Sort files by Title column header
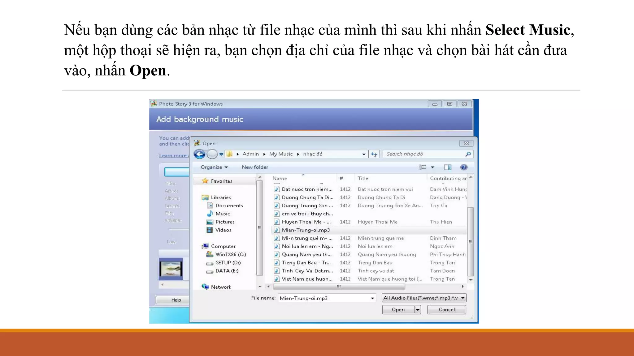The width and height of the screenshot is (634, 356). [x=363, y=178]
